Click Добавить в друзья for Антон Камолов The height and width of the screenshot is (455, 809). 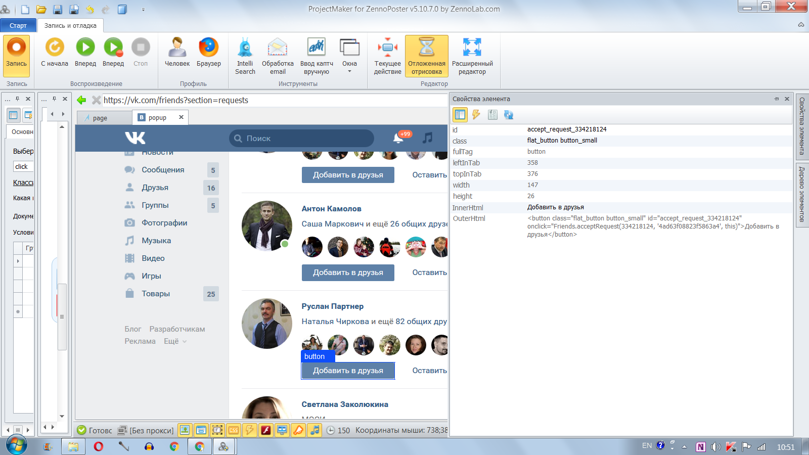coord(348,272)
